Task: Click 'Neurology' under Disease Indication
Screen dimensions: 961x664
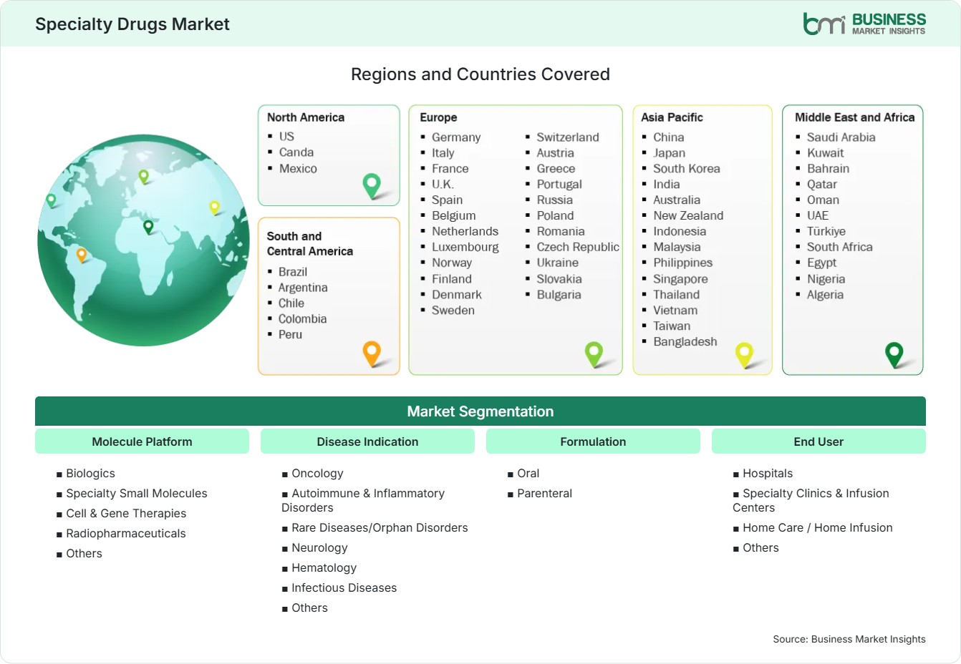Action: pos(319,548)
